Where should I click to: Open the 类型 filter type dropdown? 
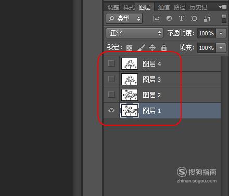(x=124, y=19)
